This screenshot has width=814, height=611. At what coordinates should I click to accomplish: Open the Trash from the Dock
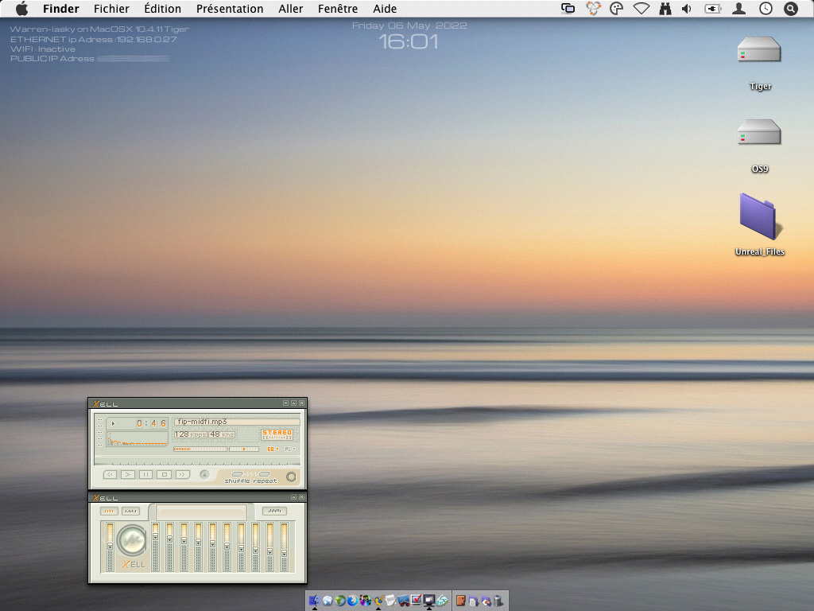498,601
